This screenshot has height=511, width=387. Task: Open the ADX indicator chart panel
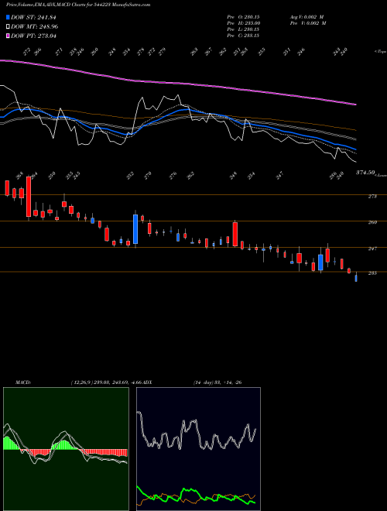[198, 449]
